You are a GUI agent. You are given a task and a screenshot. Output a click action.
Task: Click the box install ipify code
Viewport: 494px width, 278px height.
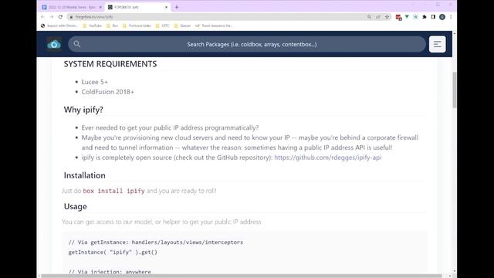pyautogui.click(x=113, y=191)
